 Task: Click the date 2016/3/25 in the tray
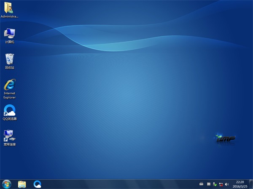coord(240,186)
